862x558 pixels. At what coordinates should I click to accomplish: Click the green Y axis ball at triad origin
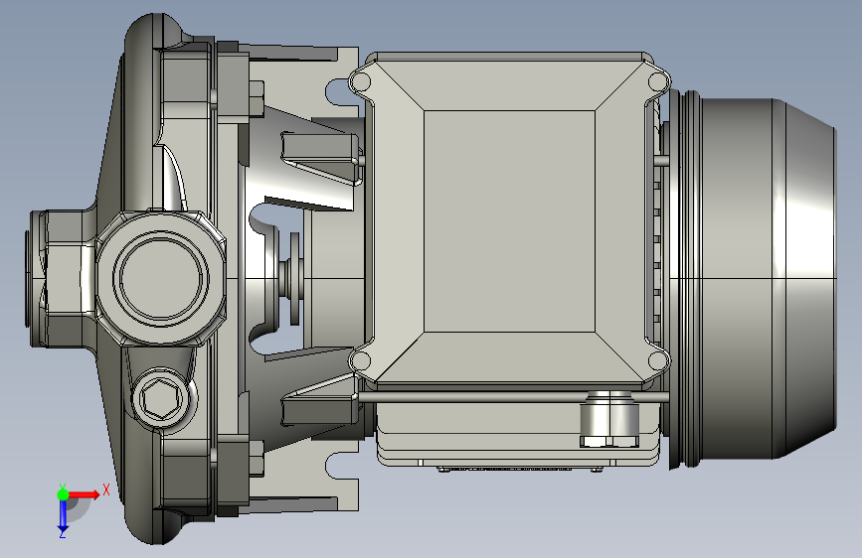click(63, 494)
